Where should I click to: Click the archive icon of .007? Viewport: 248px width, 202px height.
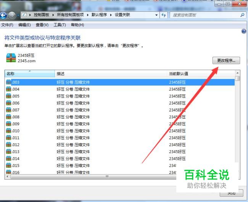[8, 110]
